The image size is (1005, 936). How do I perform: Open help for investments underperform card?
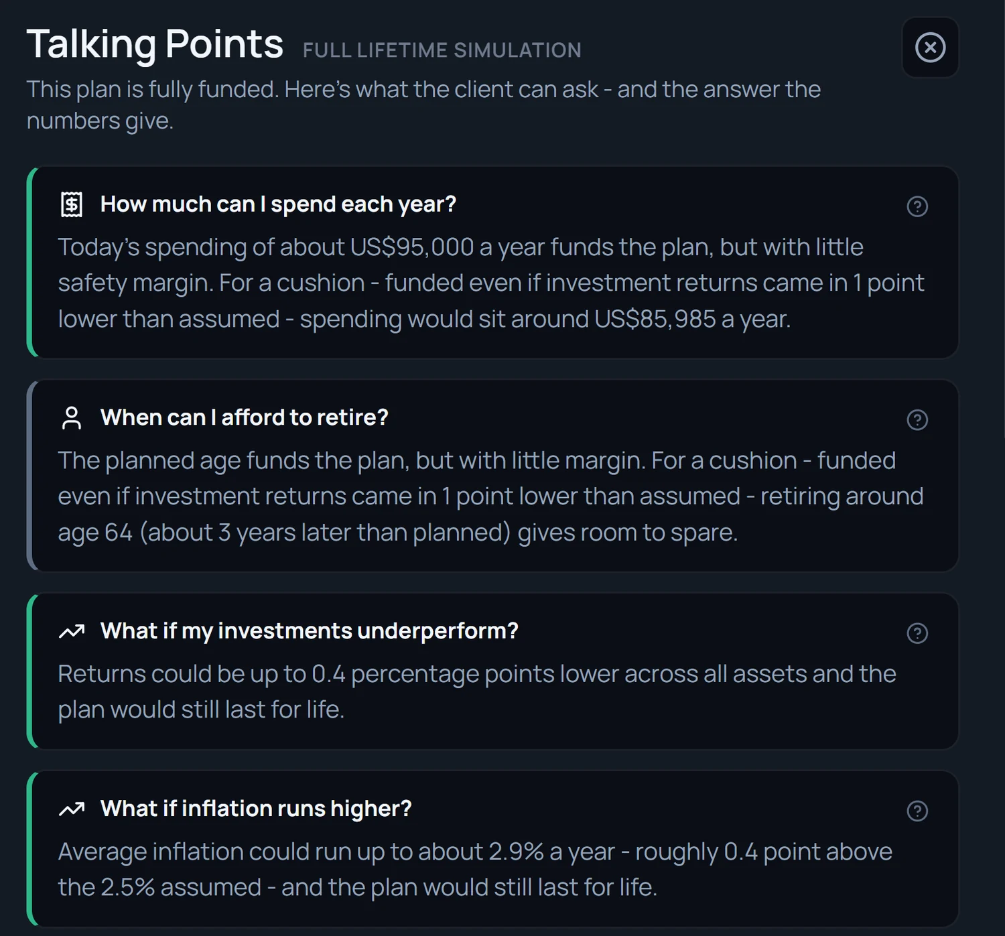[917, 633]
